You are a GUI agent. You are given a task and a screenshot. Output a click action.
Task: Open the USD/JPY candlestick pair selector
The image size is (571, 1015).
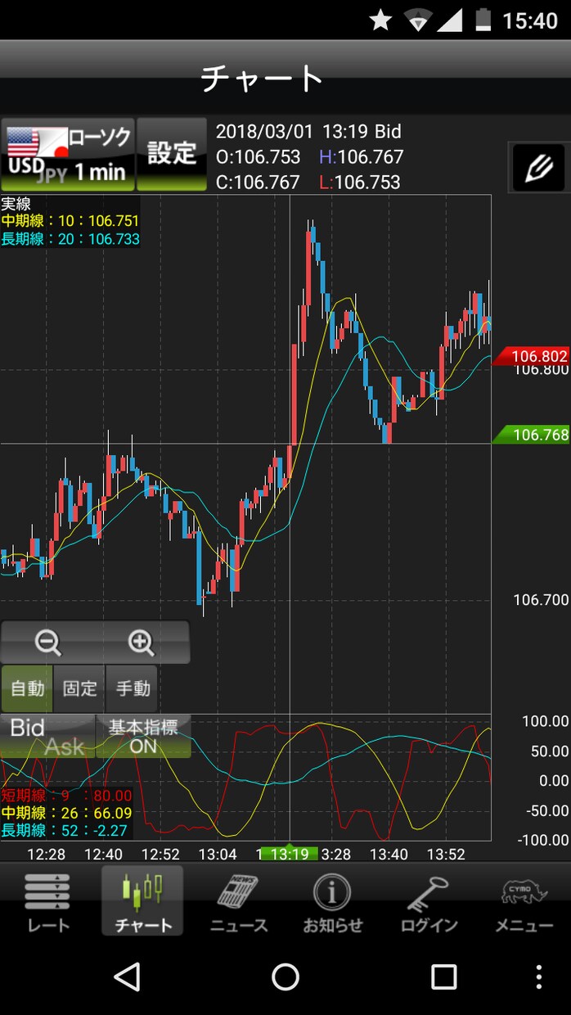pos(67,154)
